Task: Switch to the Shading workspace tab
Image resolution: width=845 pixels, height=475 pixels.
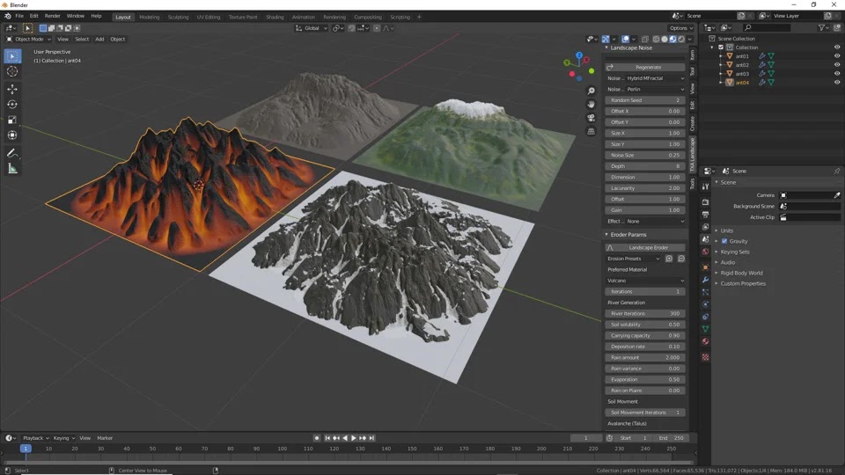Action: pos(275,18)
